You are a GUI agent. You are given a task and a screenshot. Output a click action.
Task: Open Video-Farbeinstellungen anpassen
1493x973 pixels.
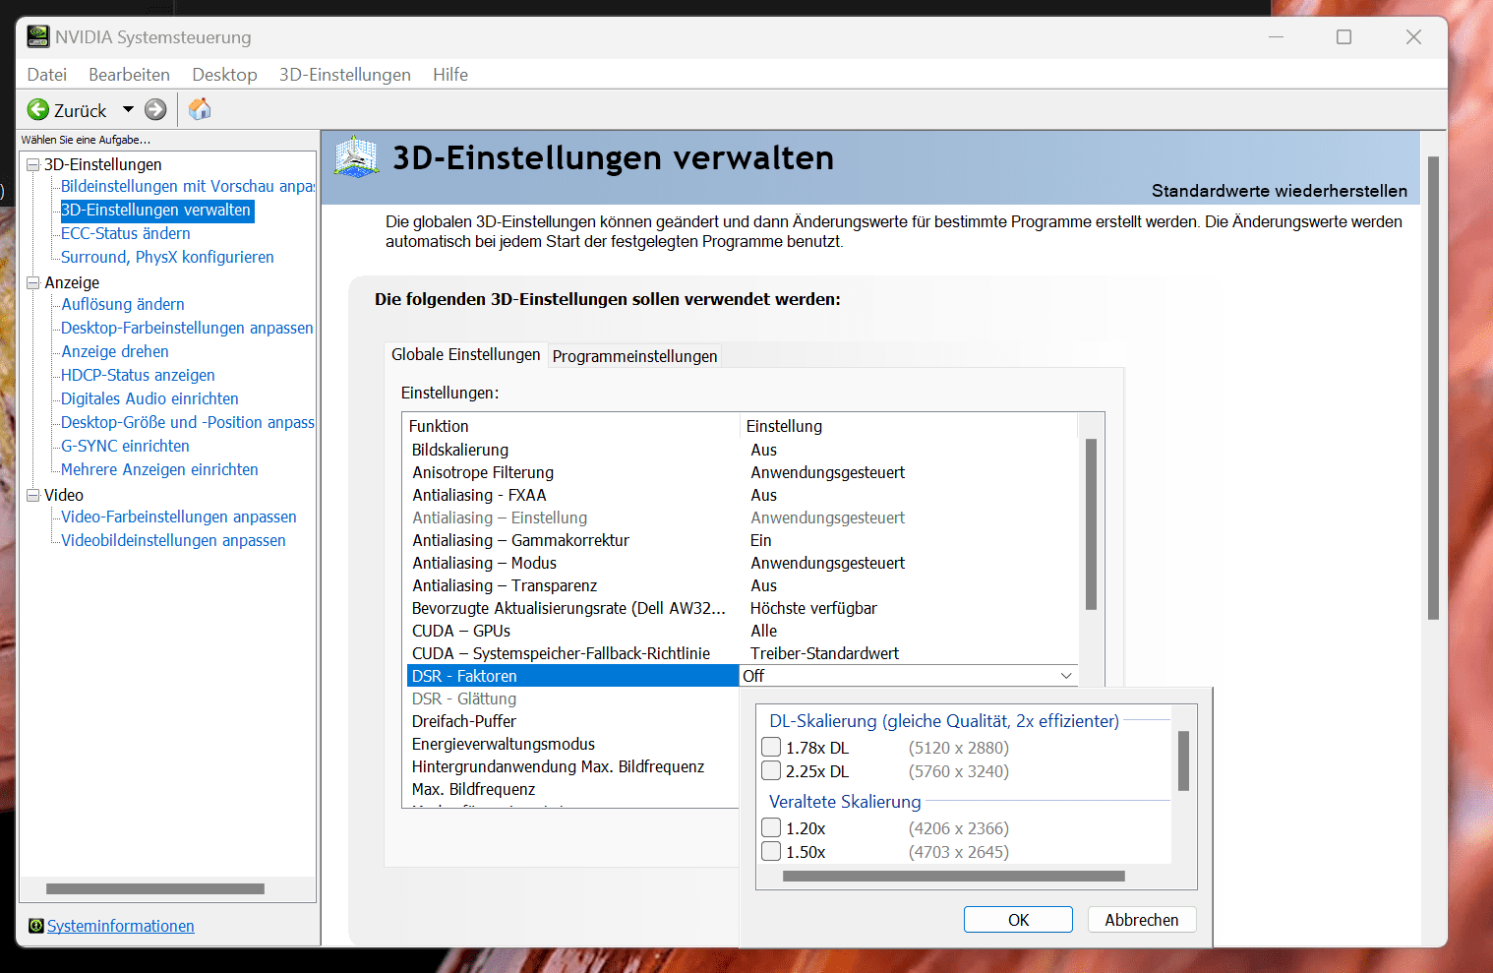coord(179,517)
